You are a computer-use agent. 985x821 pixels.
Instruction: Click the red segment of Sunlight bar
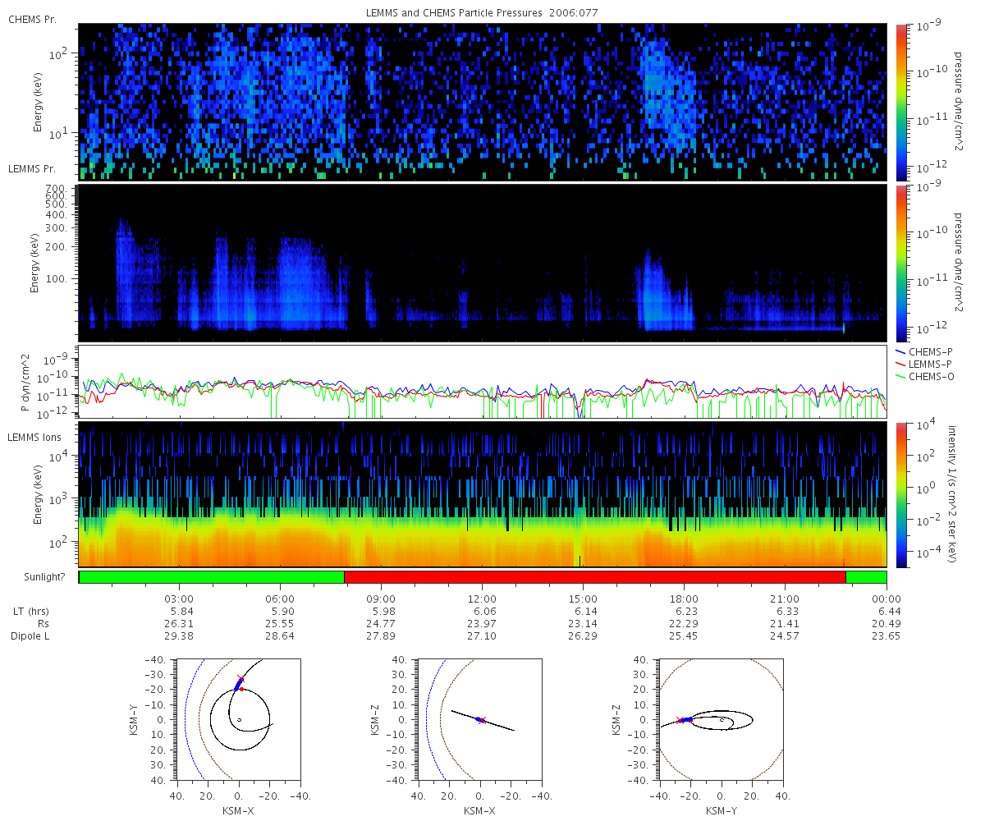(x=594, y=577)
